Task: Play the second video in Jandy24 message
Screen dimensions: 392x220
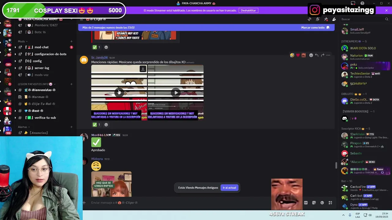Action: pos(176,93)
